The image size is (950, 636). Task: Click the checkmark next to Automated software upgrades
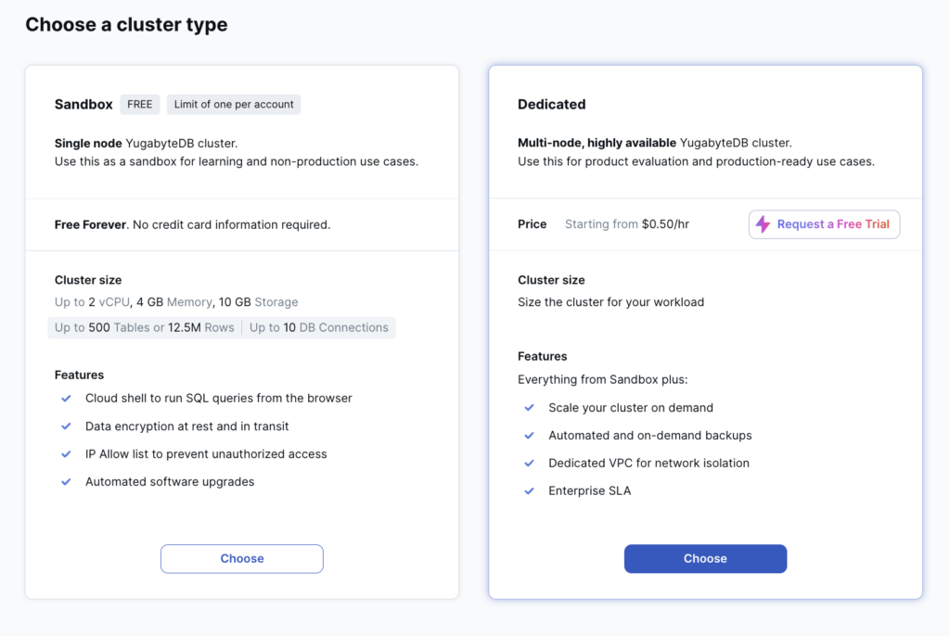click(x=66, y=481)
